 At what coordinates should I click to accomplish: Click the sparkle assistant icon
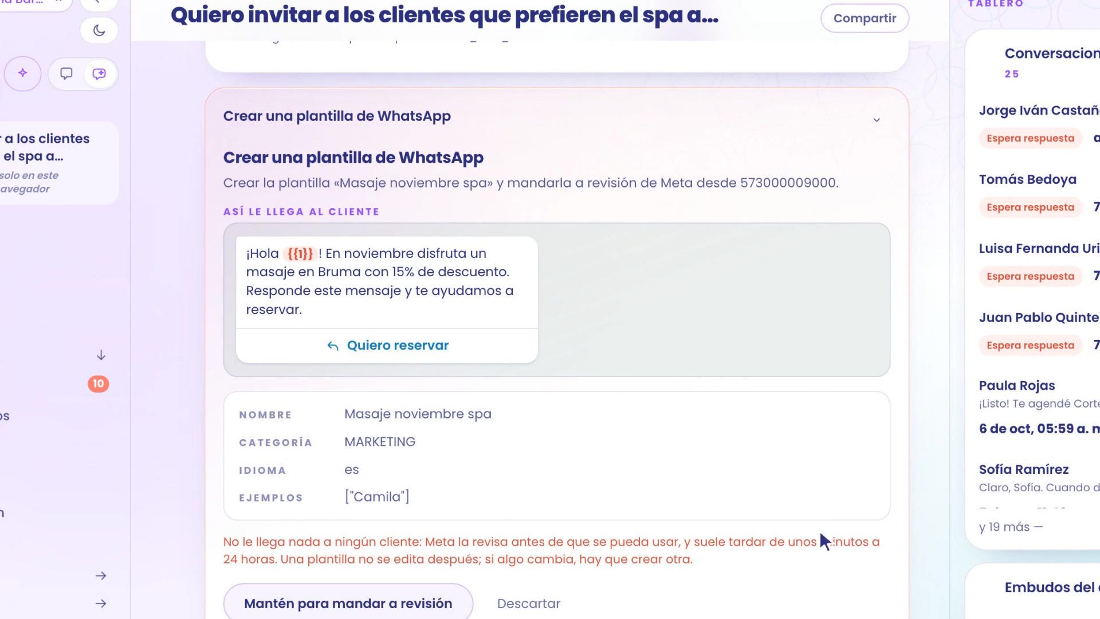click(23, 73)
